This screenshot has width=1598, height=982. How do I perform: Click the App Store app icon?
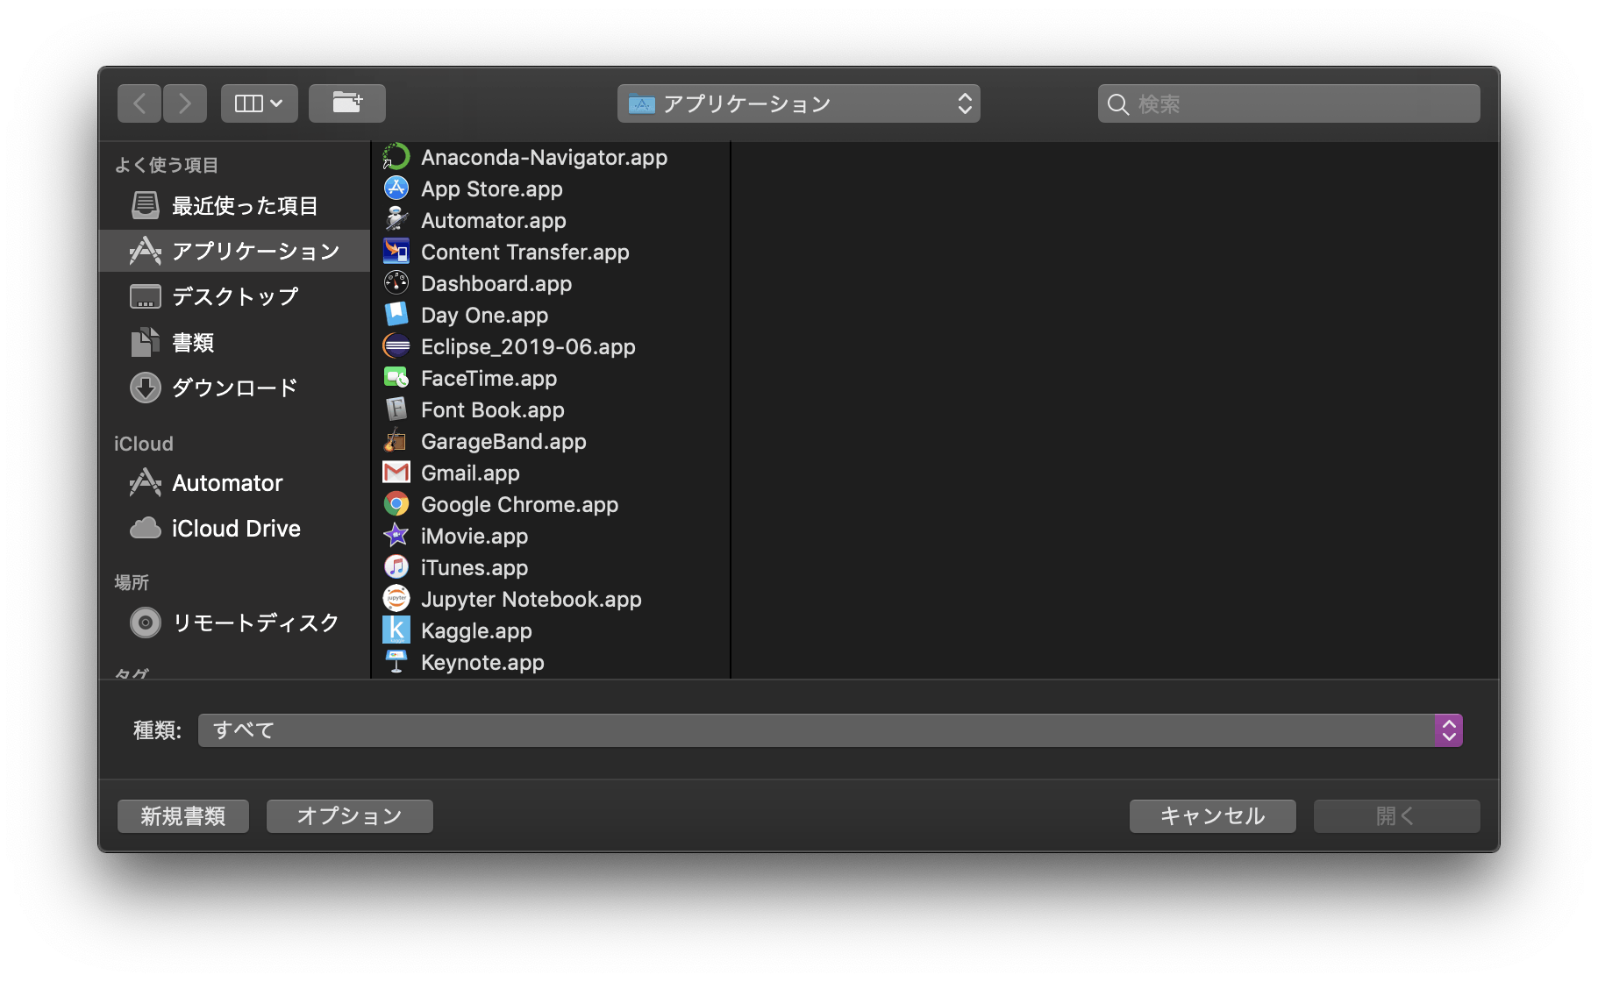pos(396,189)
